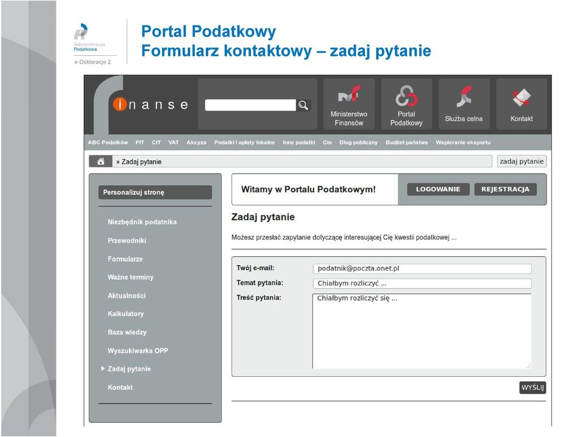This screenshot has width=583, height=437.
Task: Open Portal Podatkowy tile
Action: [x=406, y=104]
